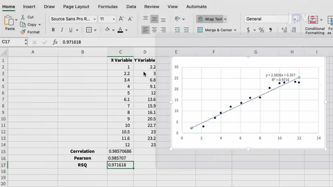The image size is (333, 187).
Task: Click cell value 0.98570686
Action: point(120,151)
